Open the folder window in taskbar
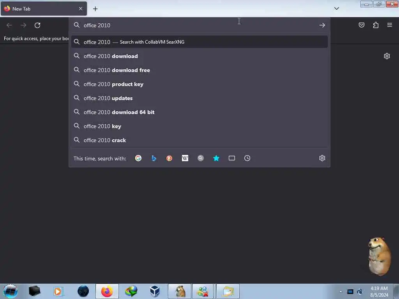The height and width of the screenshot is (299, 399). click(228, 291)
